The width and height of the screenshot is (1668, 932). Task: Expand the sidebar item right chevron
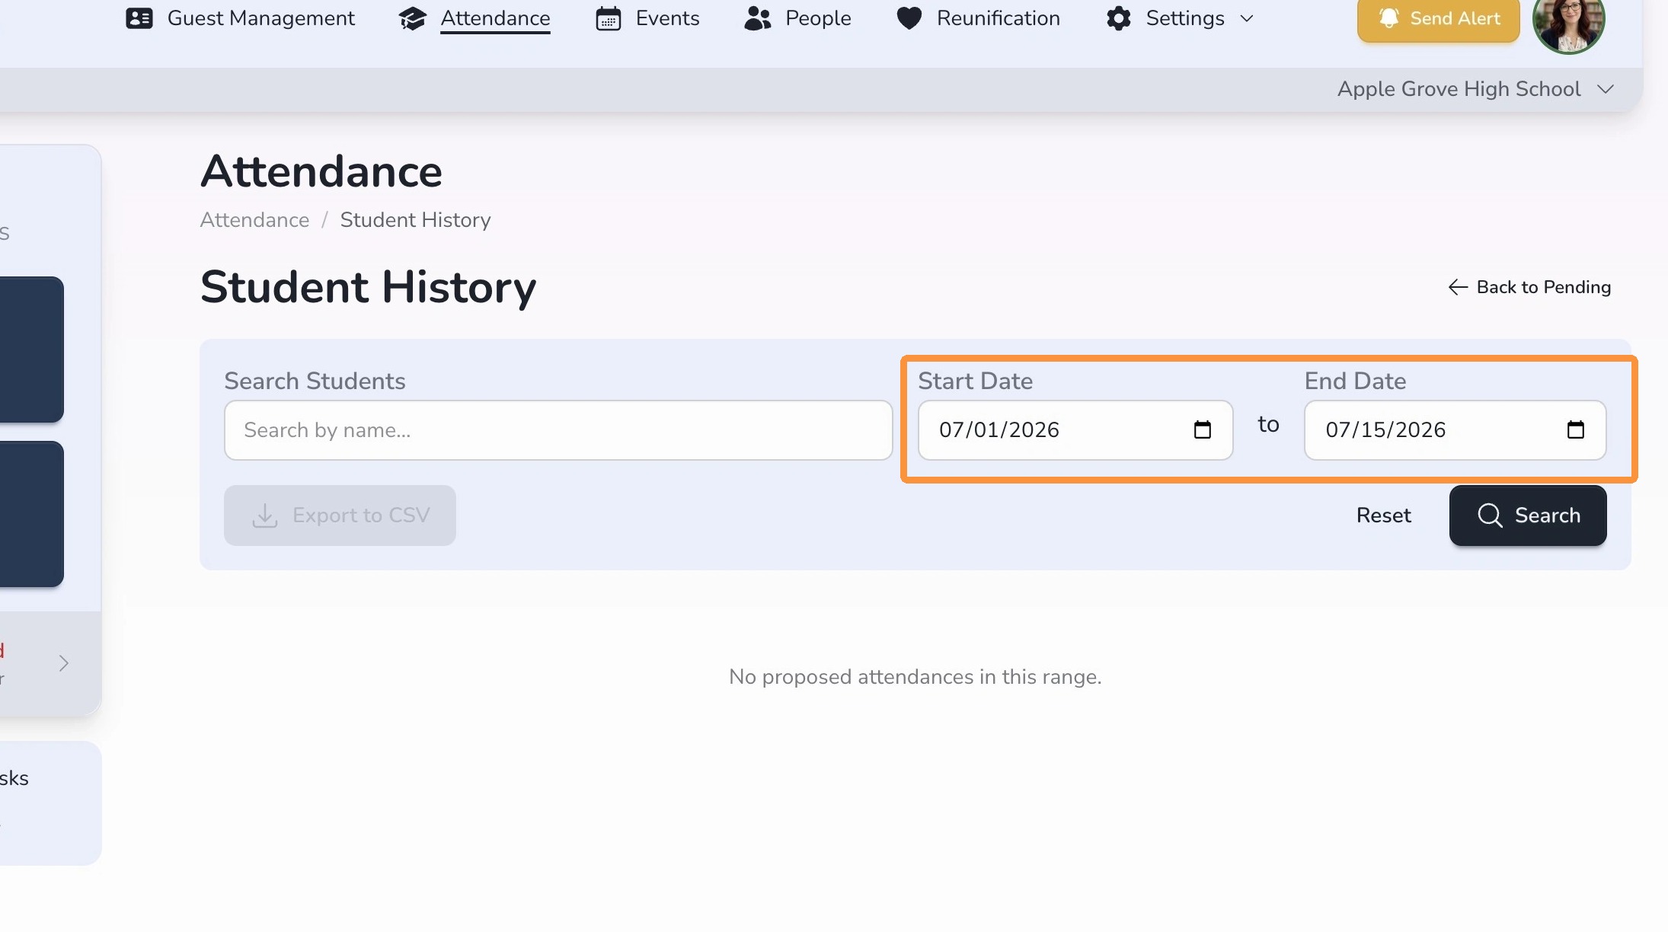coord(64,664)
